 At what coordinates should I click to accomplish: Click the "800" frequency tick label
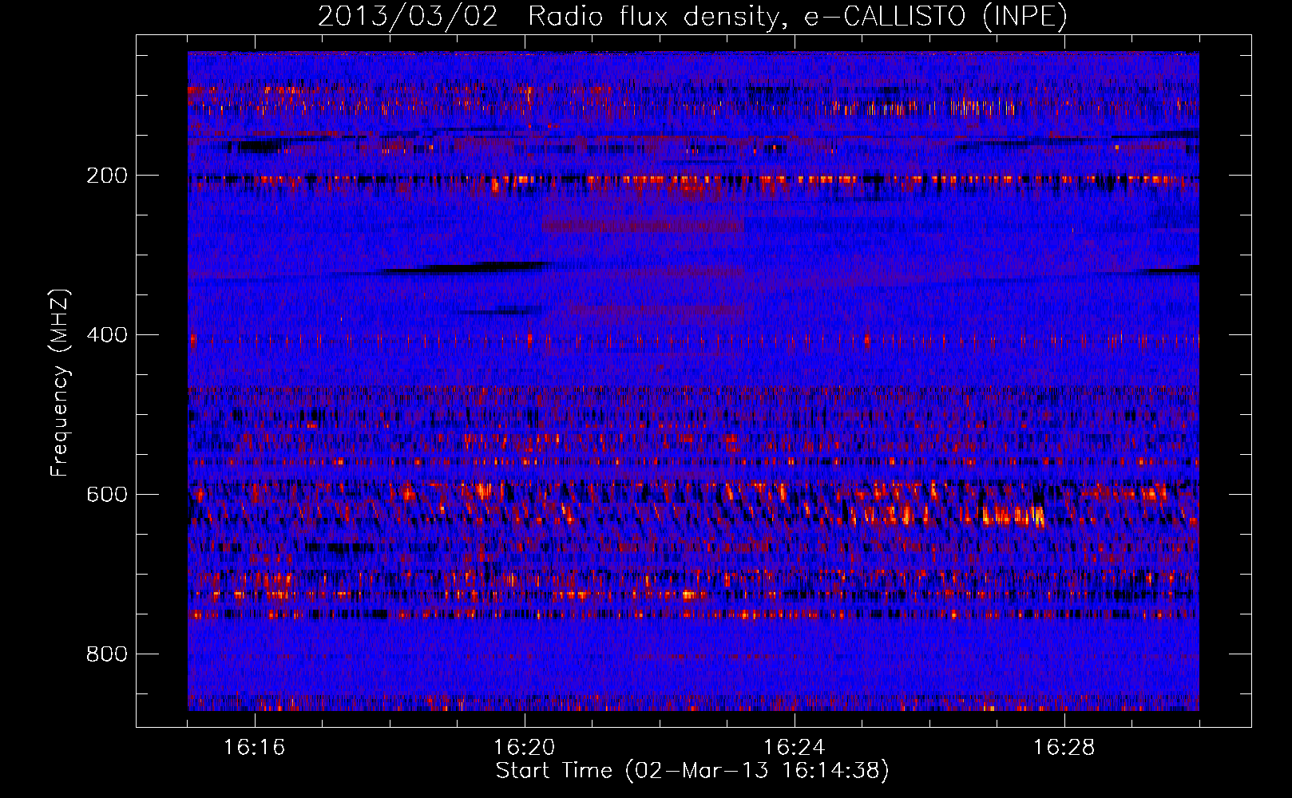coord(107,654)
